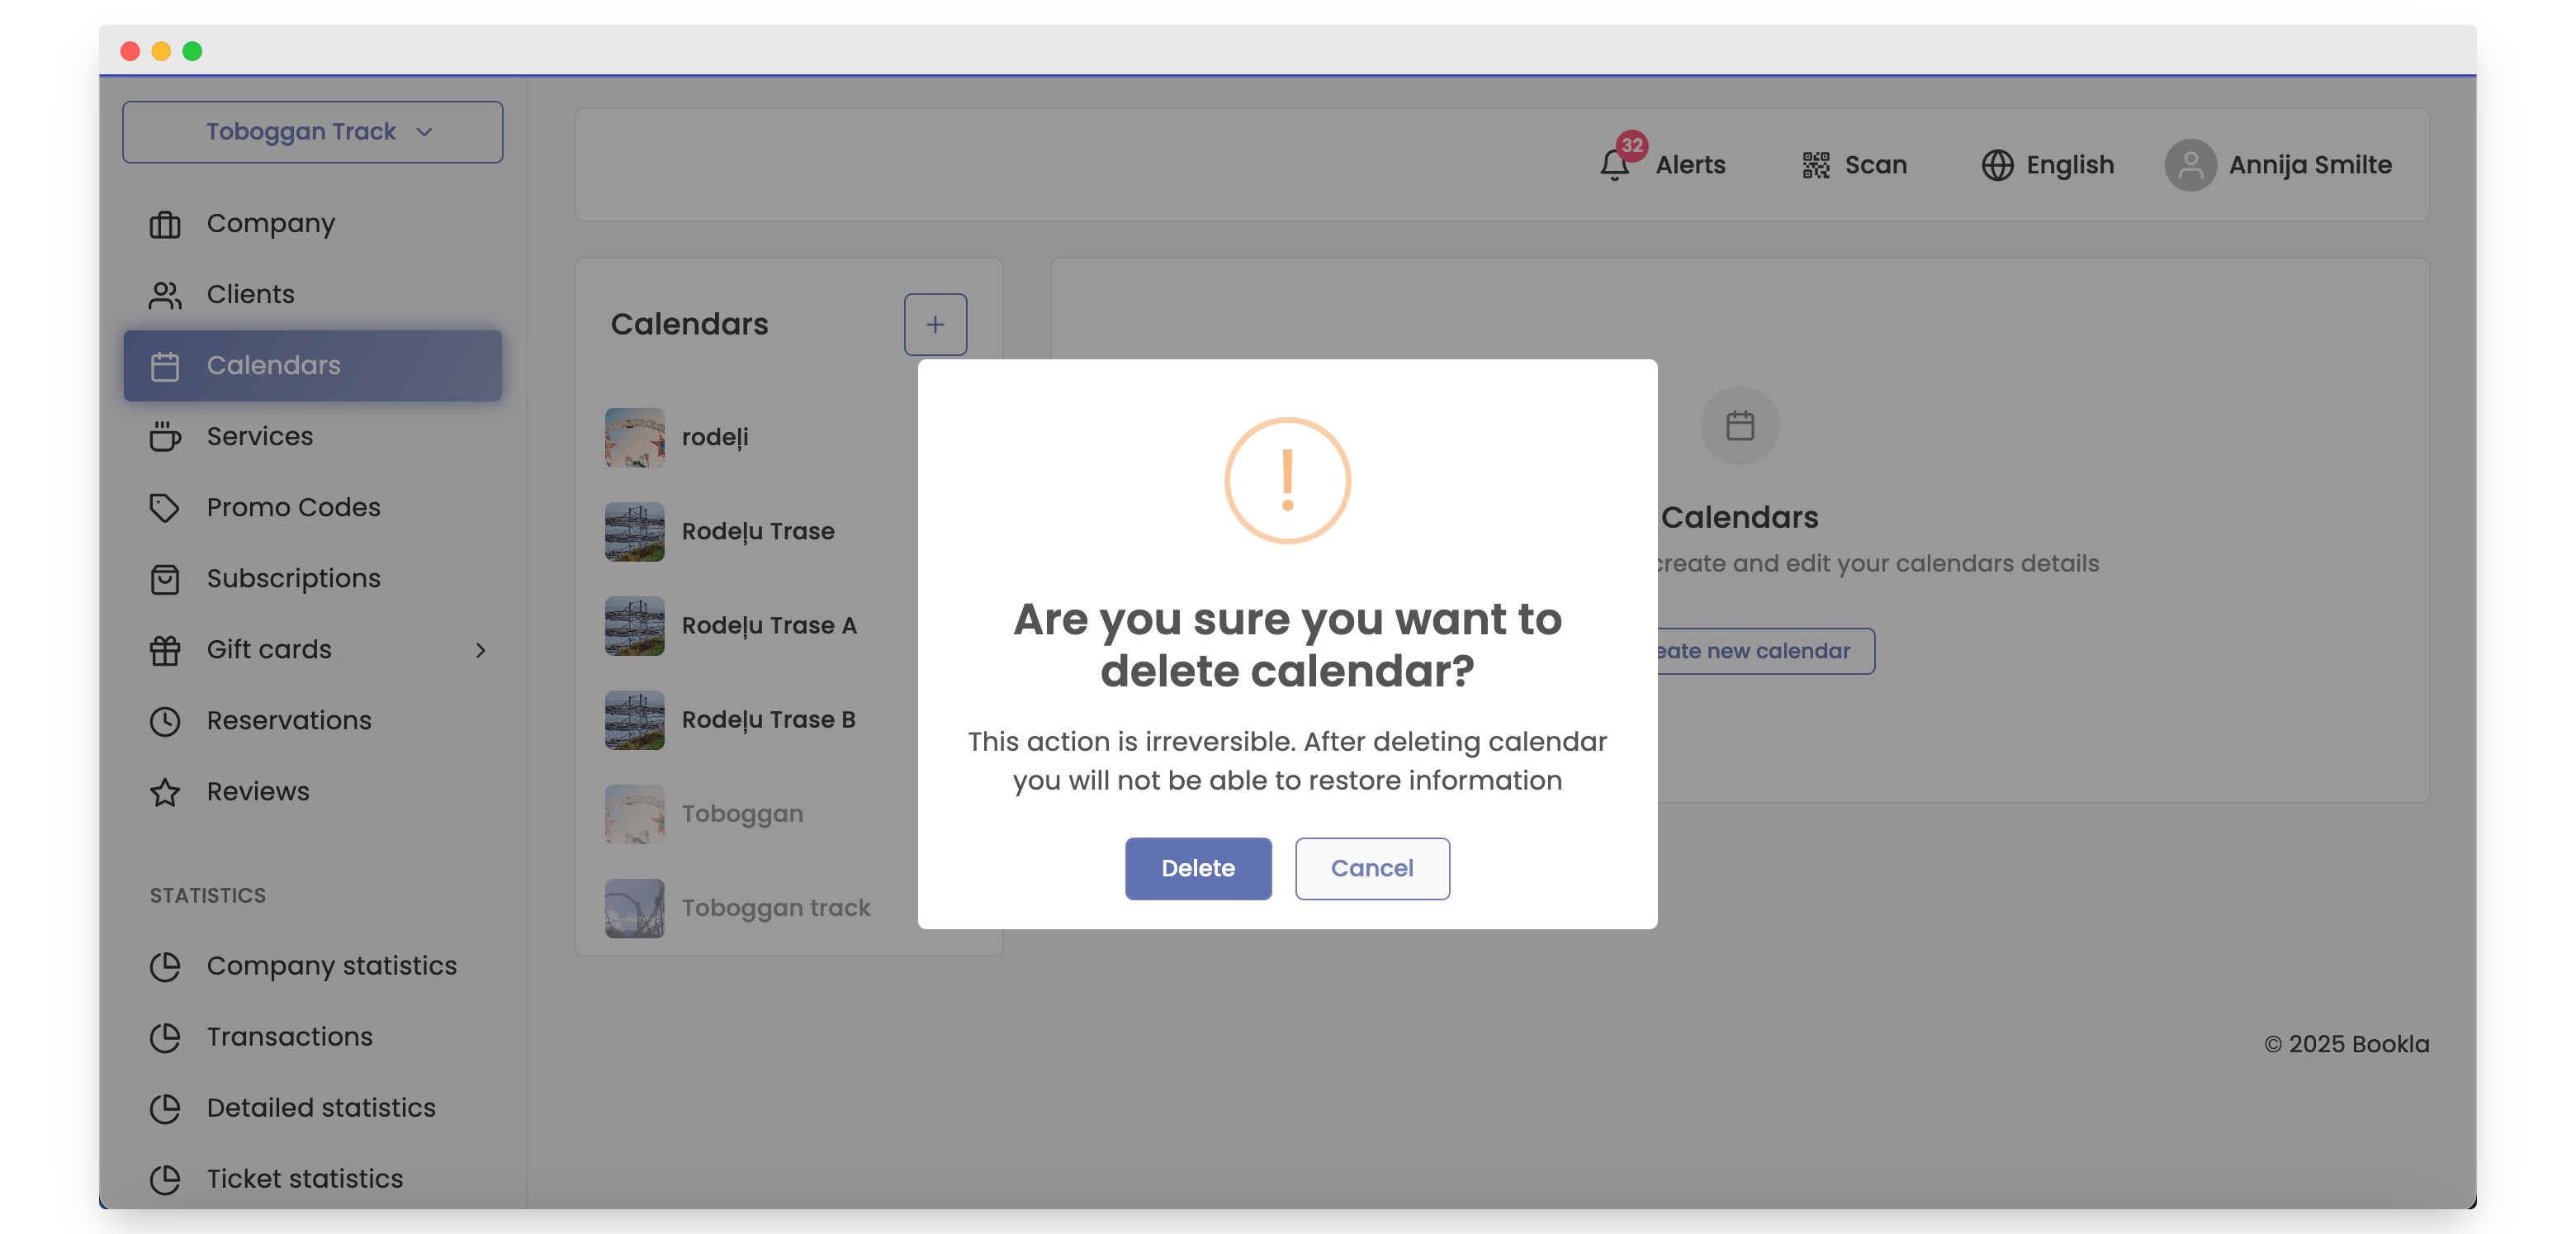This screenshot has width=2576, height=1234.
Task: Go to Services menu item
Action: point(259,437)
